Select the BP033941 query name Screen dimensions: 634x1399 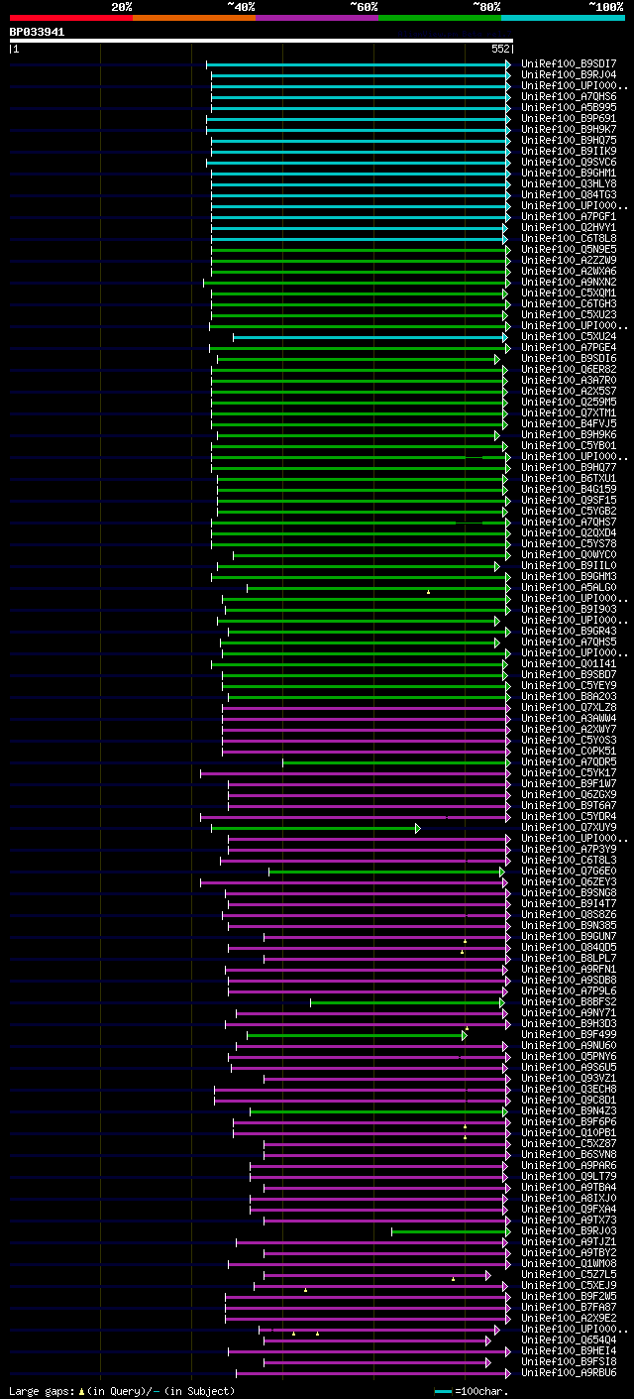pyautogui.click(x=38, y=32)
